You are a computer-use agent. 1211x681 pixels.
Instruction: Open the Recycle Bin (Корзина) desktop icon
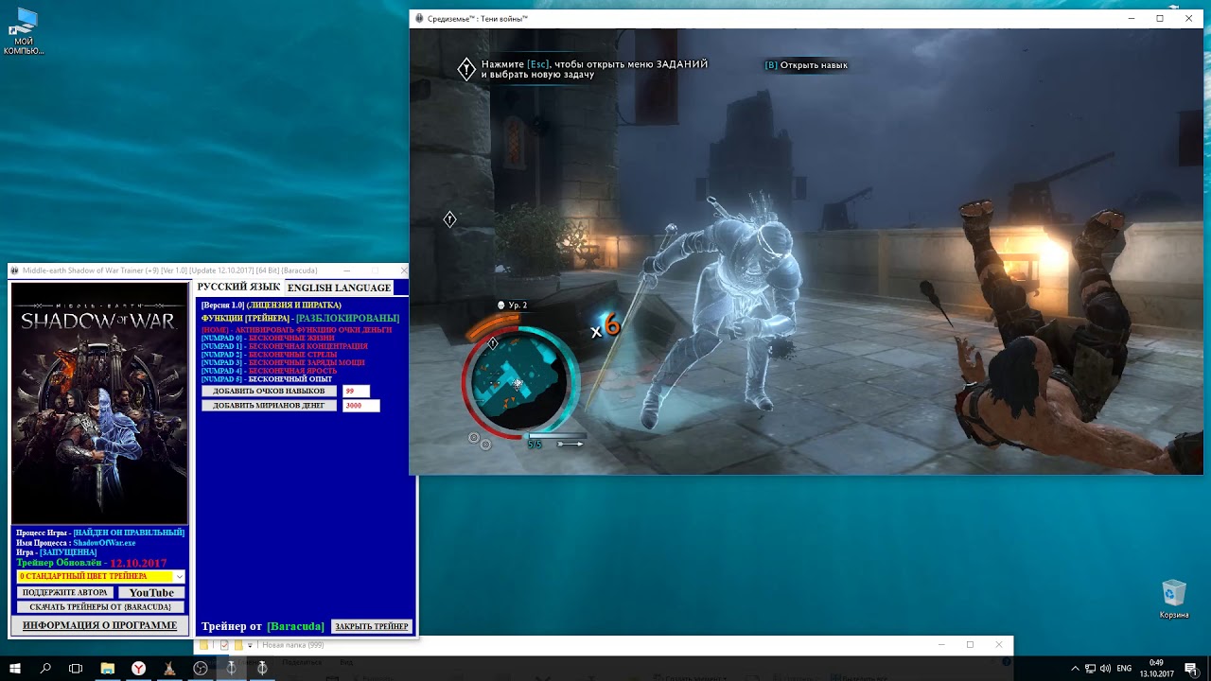tap(1174, 600)
